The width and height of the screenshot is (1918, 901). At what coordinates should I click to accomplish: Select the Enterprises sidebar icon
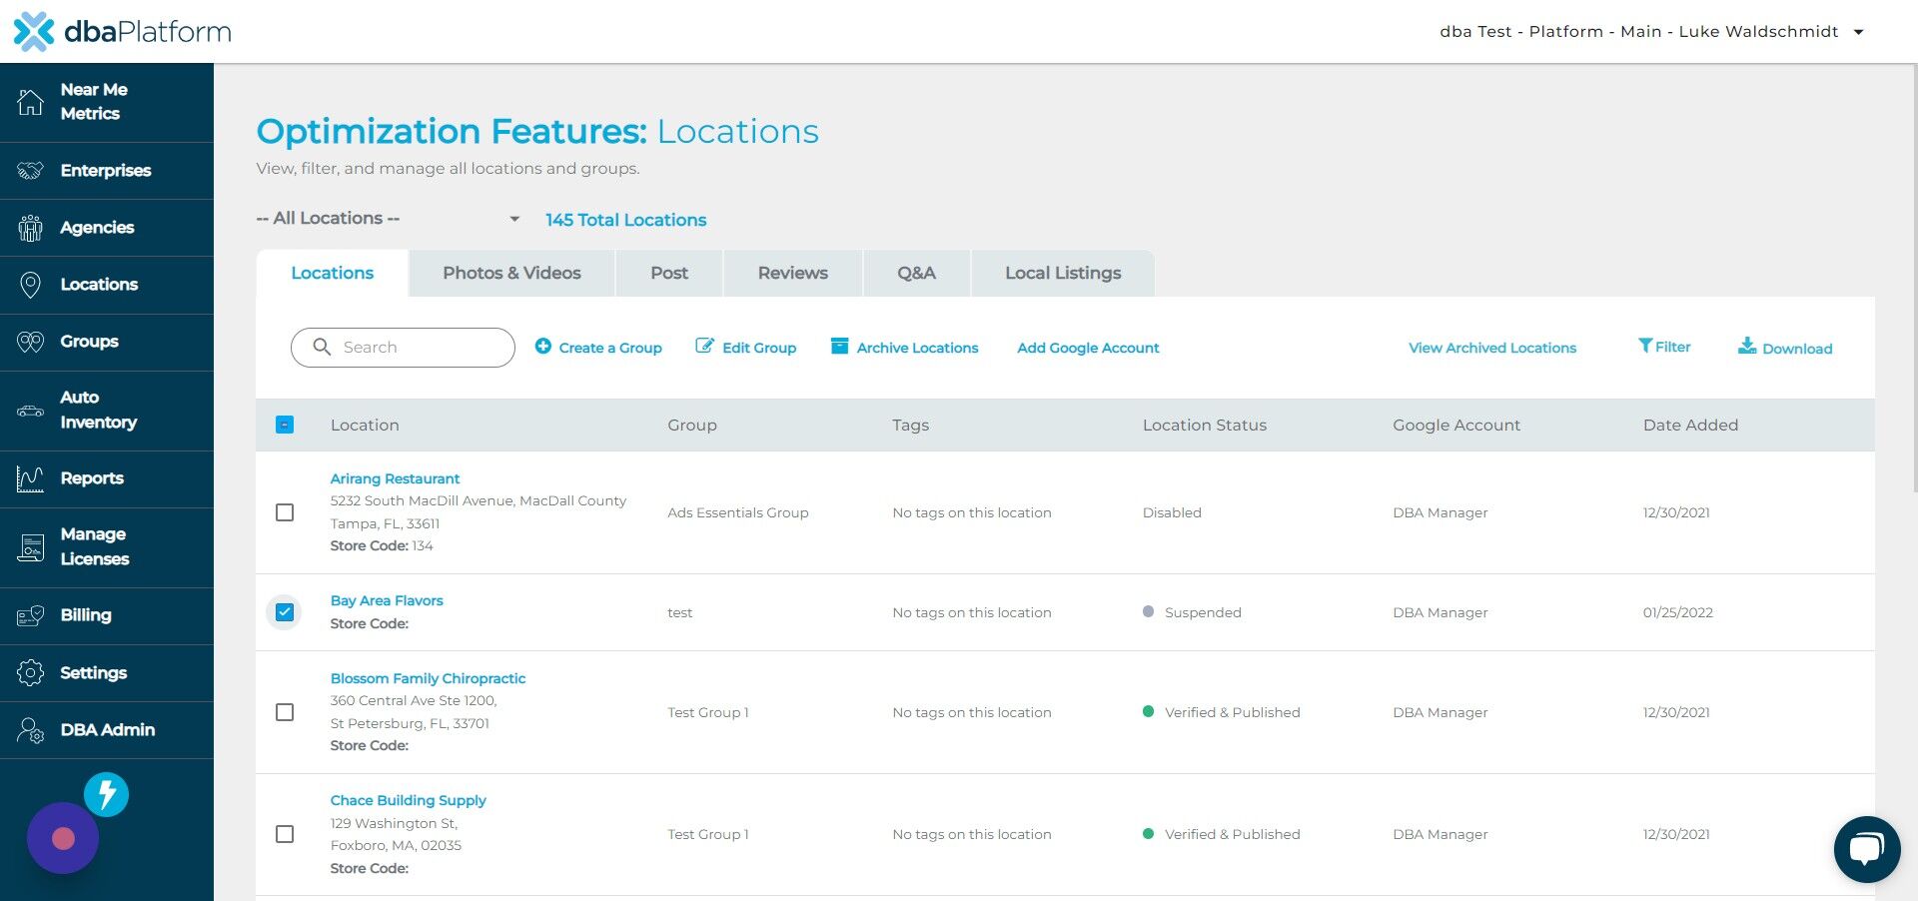[x=30, y=171]
